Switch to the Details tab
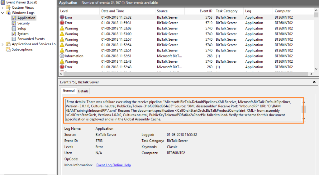The width and height of the screenshot is (319, 175). coord(83,91)
